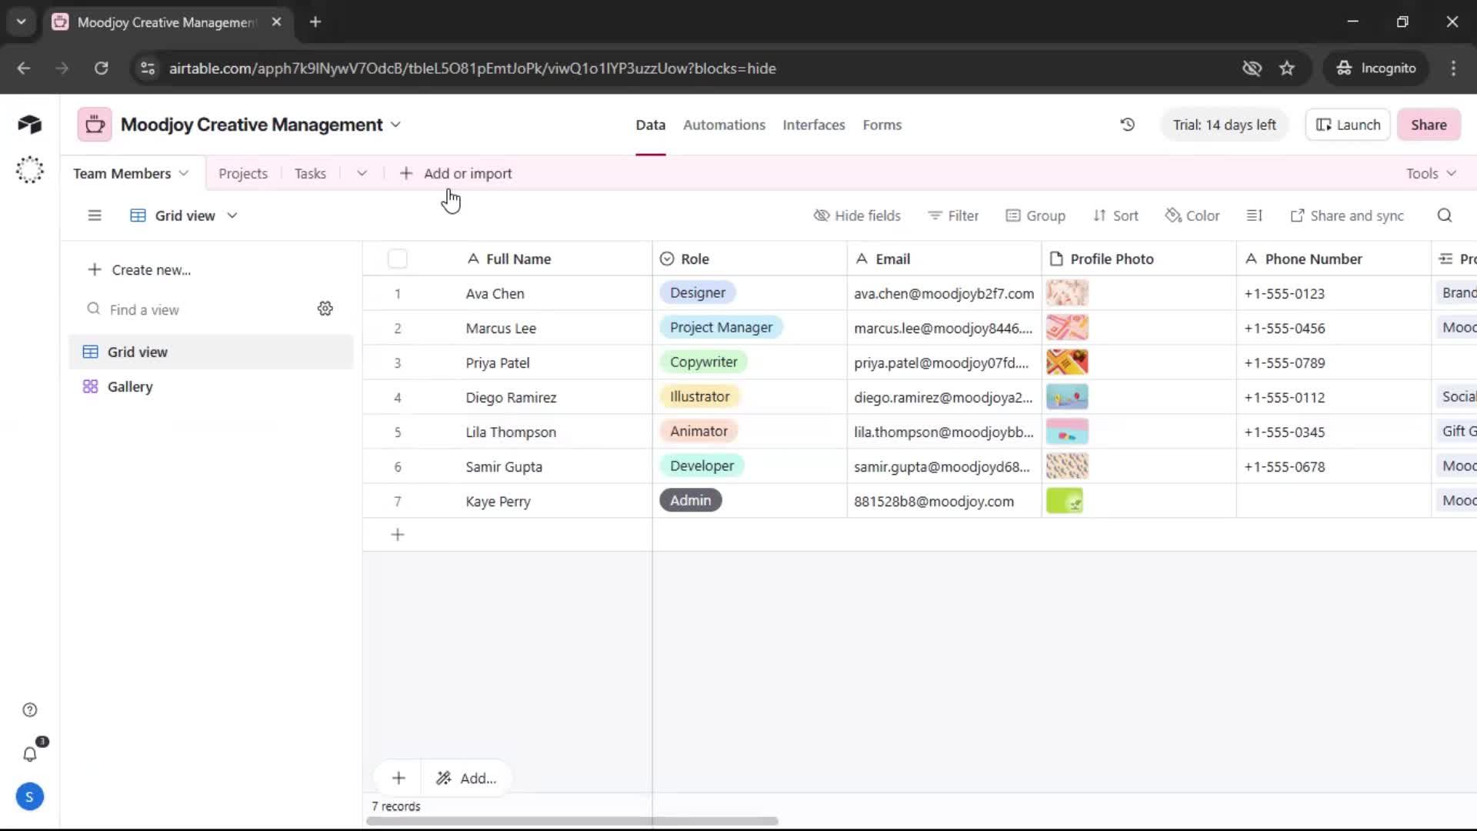
Task: Click Add or import table button
Action: tap(455, 173)
